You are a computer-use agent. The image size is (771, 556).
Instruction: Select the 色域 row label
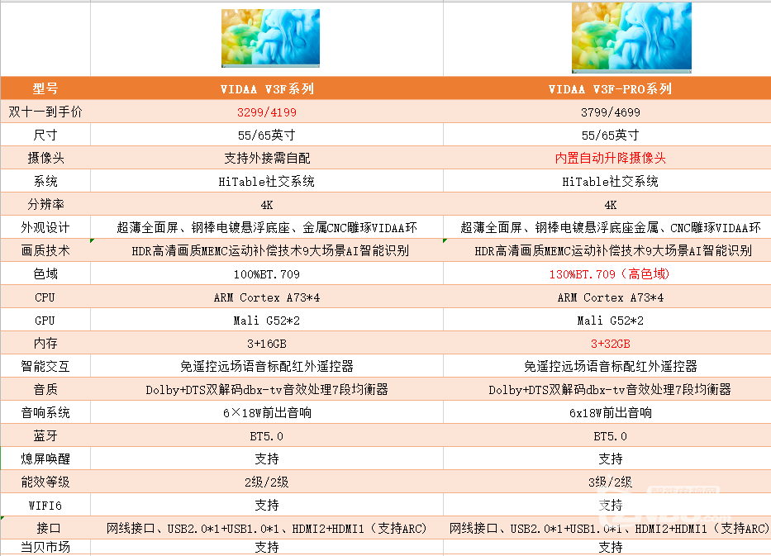coord(45,273)
